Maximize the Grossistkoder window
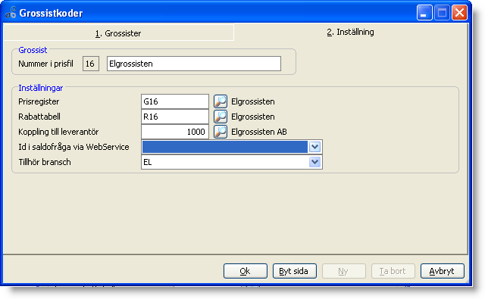 tap(442, 13)
